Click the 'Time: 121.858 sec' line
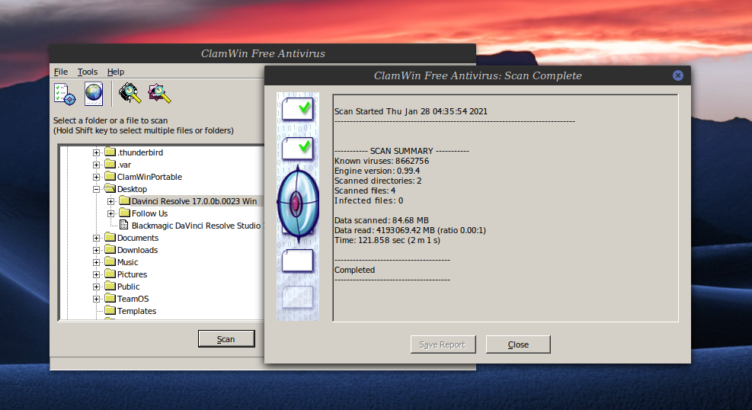Viewport: 752px width, 410px height. 387,240
